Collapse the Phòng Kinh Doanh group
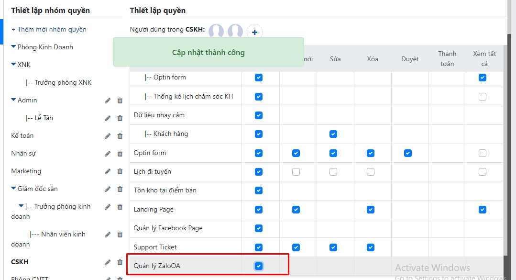 (x=14, y=47)
